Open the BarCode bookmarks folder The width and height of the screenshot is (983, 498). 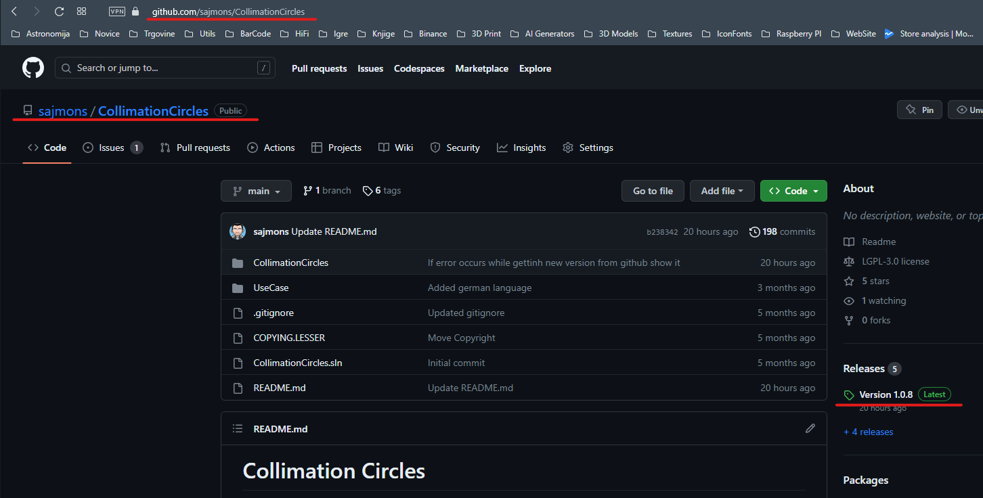click(x=248, y=34)
